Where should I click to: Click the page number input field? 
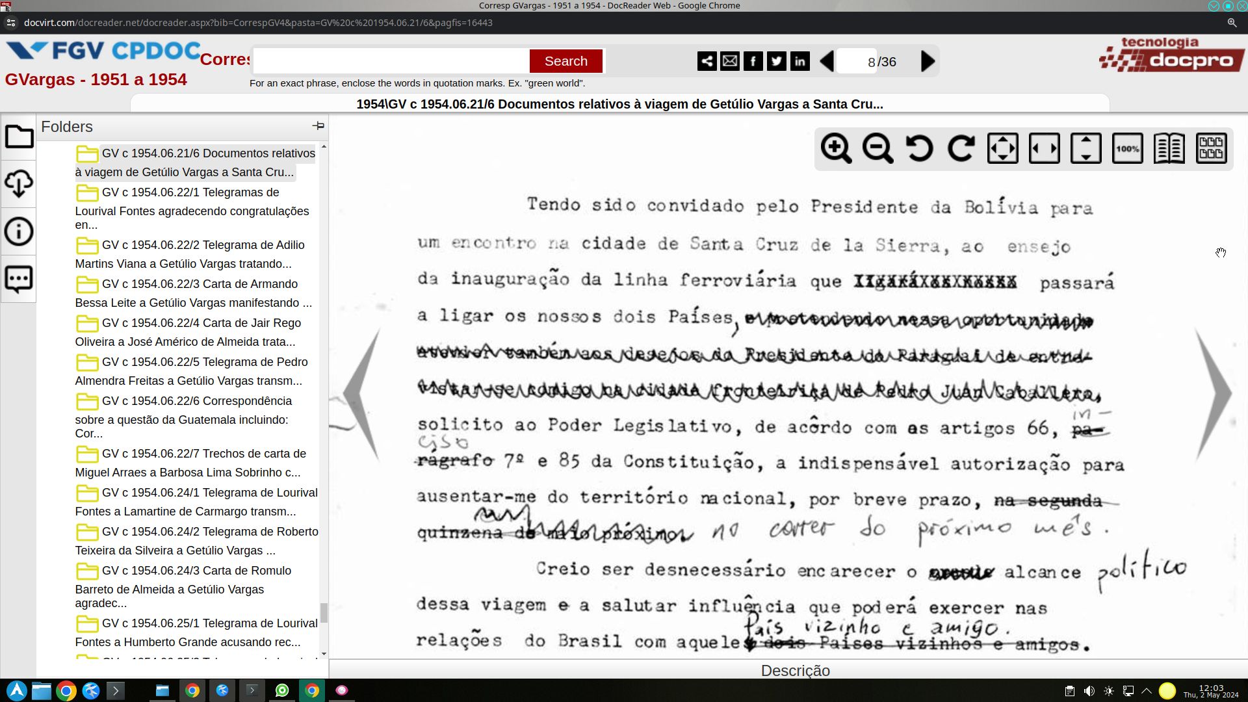[x=856, y=62]
